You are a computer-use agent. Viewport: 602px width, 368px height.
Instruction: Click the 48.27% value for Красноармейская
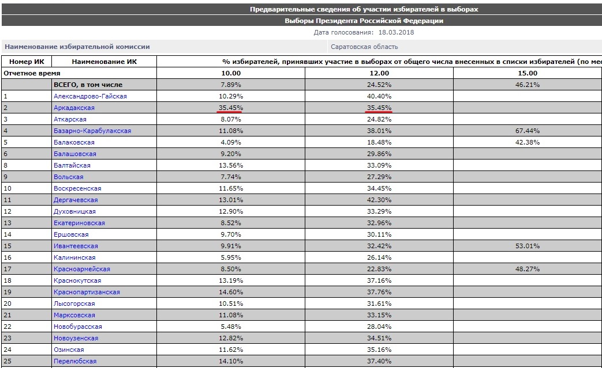tap(528, 268)
